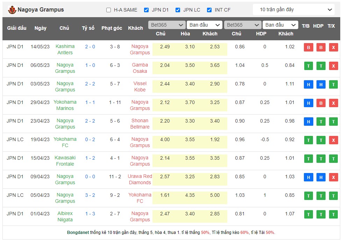Click blue H badge in Vissel Kobe row HDP

coord(321,84)
